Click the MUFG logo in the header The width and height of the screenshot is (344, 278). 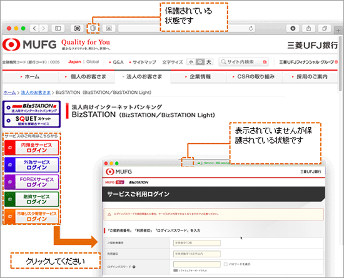pos(29,44)
